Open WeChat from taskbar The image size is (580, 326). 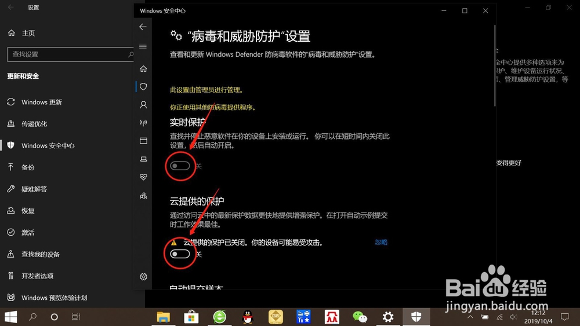point(360,317)
